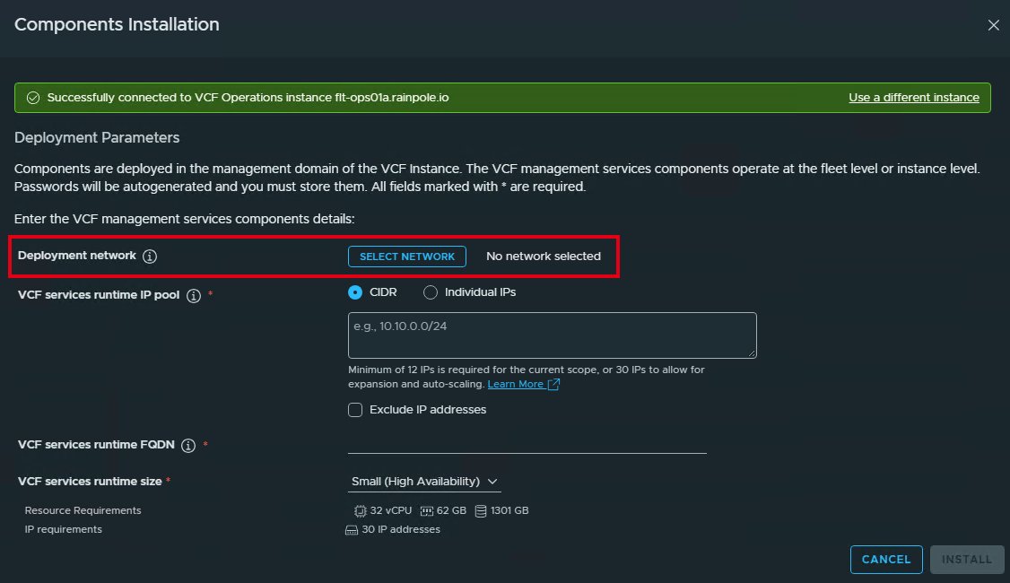This screenshot has width=1010, height=583.
Task: Click the CANCEL button
Action: click(x=886, y=559)
